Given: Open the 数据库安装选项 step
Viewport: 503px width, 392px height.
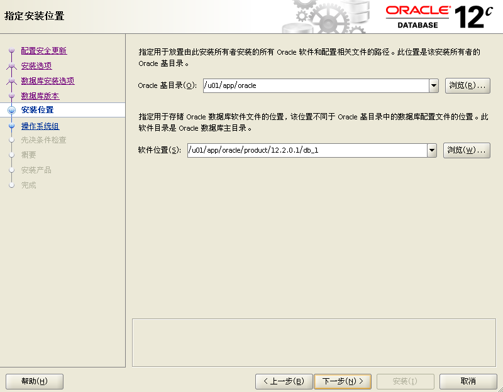Looking at the screenshot, I should click(x=48, y=81).
